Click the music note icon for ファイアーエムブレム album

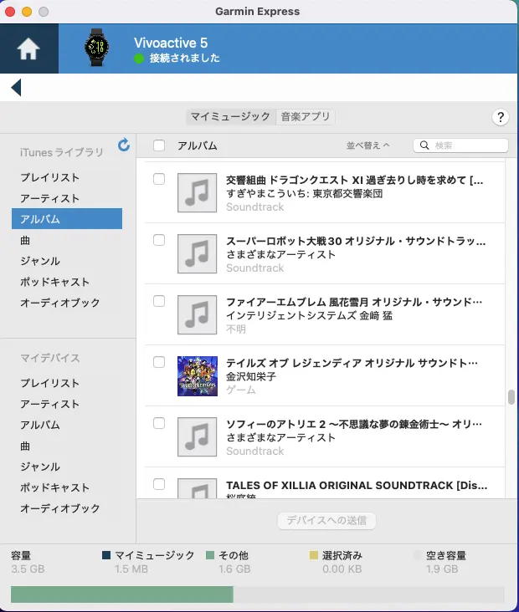[198, 315]
